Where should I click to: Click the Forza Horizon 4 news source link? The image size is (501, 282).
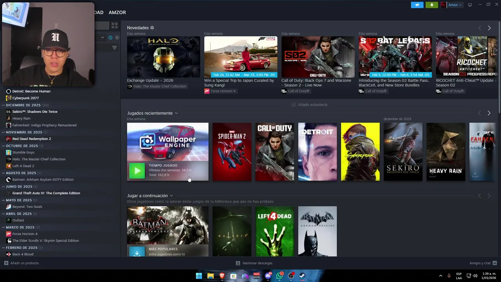coord(220,91)
